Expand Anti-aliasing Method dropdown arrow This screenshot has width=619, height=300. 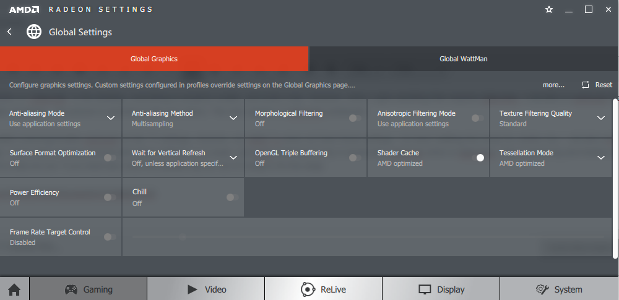click(233, 118)
